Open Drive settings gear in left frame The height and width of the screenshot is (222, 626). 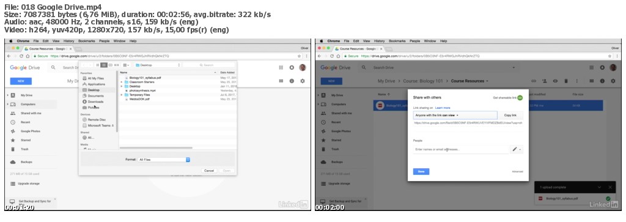pos(302,81)
